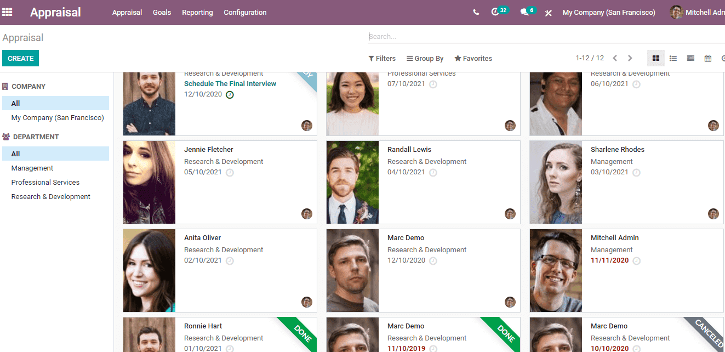Click Appraisal breadcrumb heading
This screenshot has height=352, width=725.
pyautogui.click(x=23, y=38)
